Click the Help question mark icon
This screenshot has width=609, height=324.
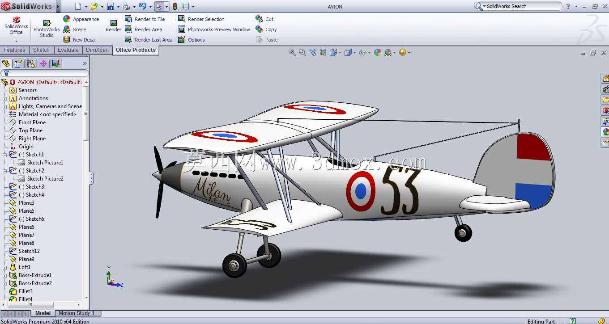coord(568,6)
